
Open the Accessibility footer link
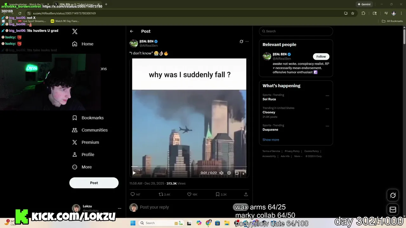coord(269,156)
